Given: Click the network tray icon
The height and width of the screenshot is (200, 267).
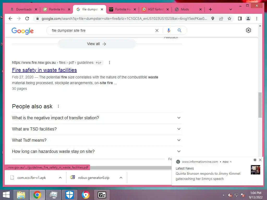Looking at the screenshot, I should [x=236, y=195].
